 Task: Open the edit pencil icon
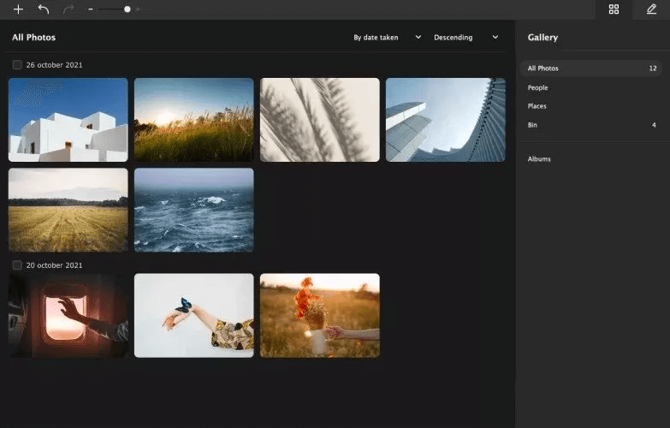(x=651, y=9)
